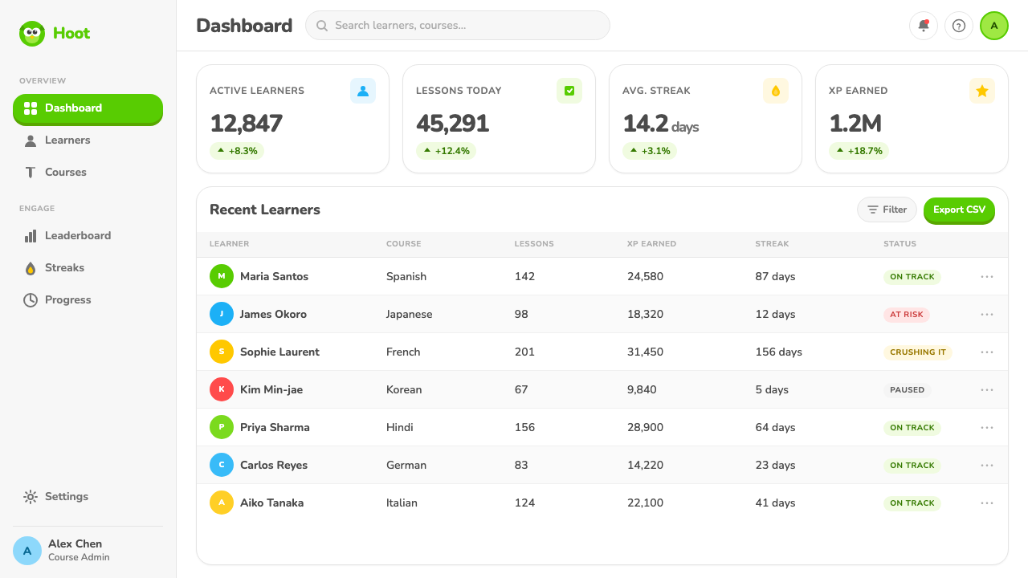Click Aiko Tanaka's A avatar

(x=222, y=503)
